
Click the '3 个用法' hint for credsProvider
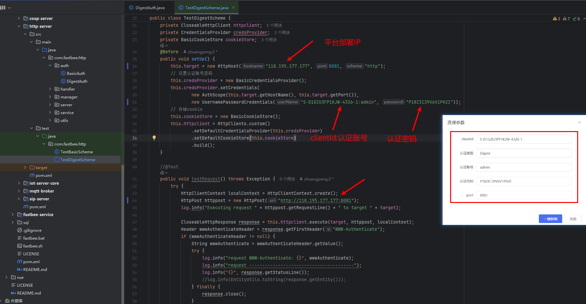pos(282,33)
